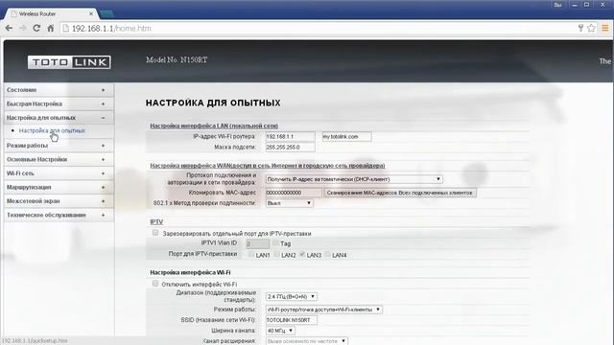Click the subnet mask field 255.255.255.0
This screenshot has width=614, height=345.
click(290, 147)
